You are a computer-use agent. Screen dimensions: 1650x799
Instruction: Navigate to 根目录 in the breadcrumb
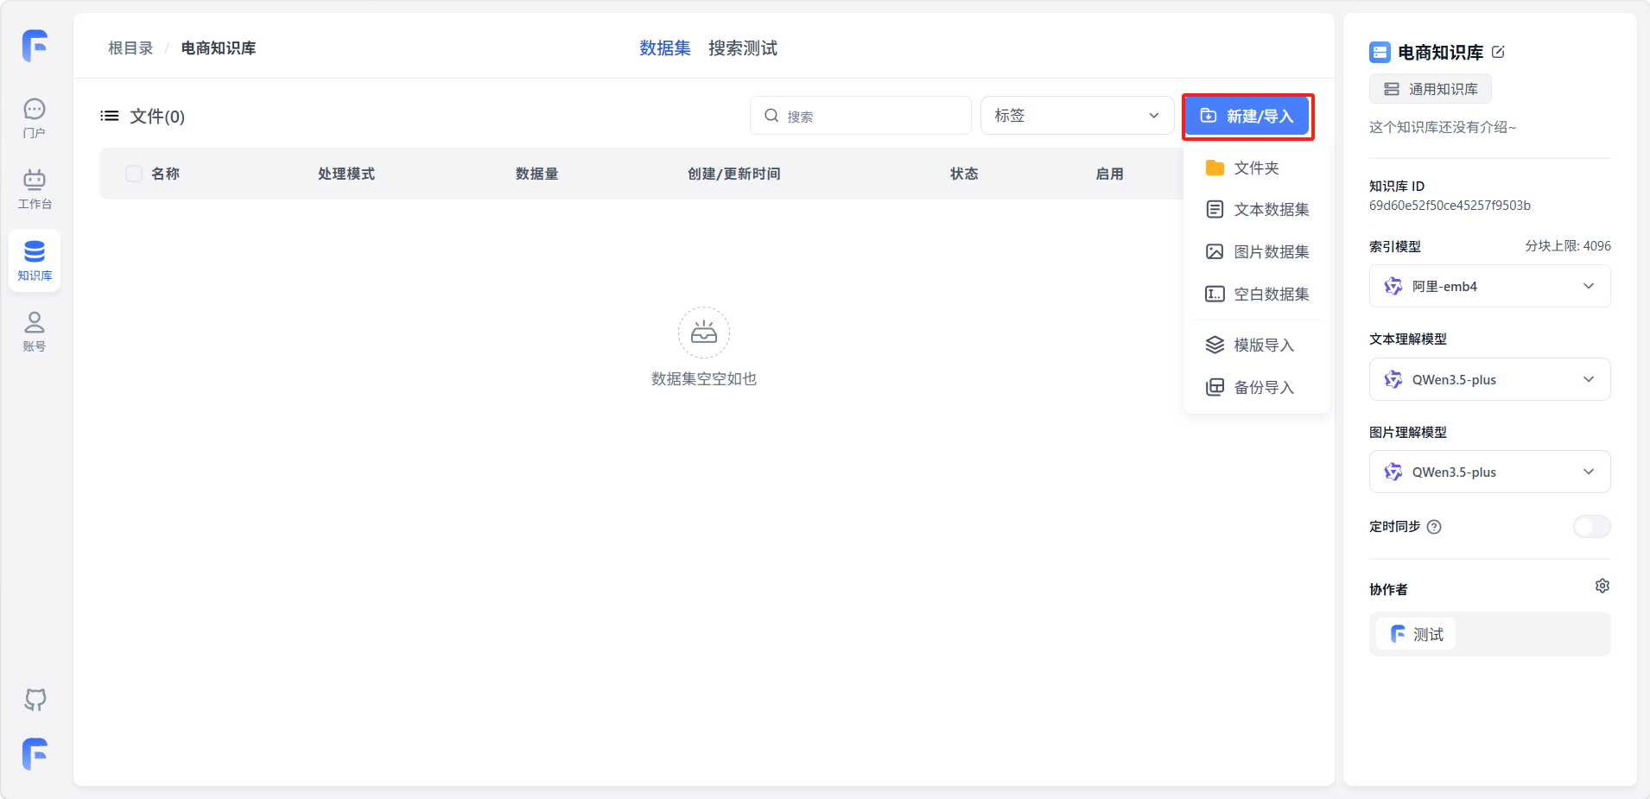[x=130, y=48]
